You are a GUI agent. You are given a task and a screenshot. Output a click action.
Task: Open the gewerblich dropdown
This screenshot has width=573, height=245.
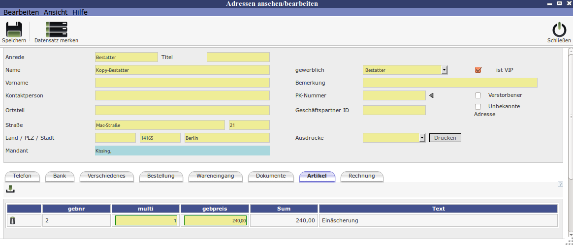tap(444, 70)
